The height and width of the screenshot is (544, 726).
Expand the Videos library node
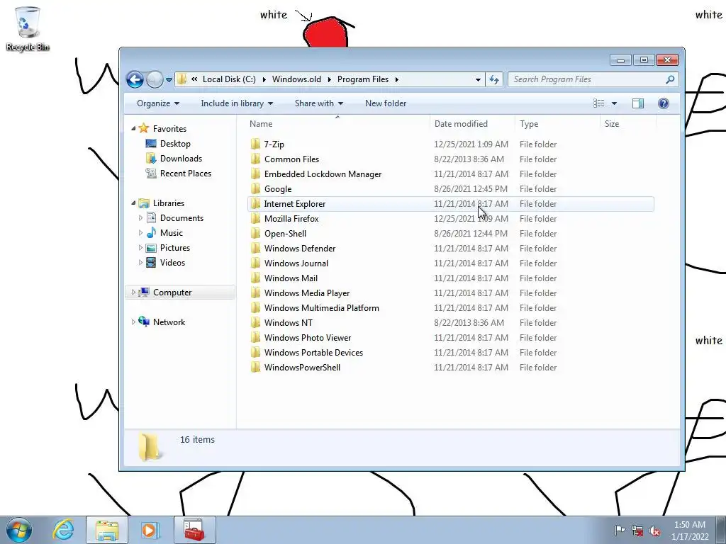click(x=140, y=262)
